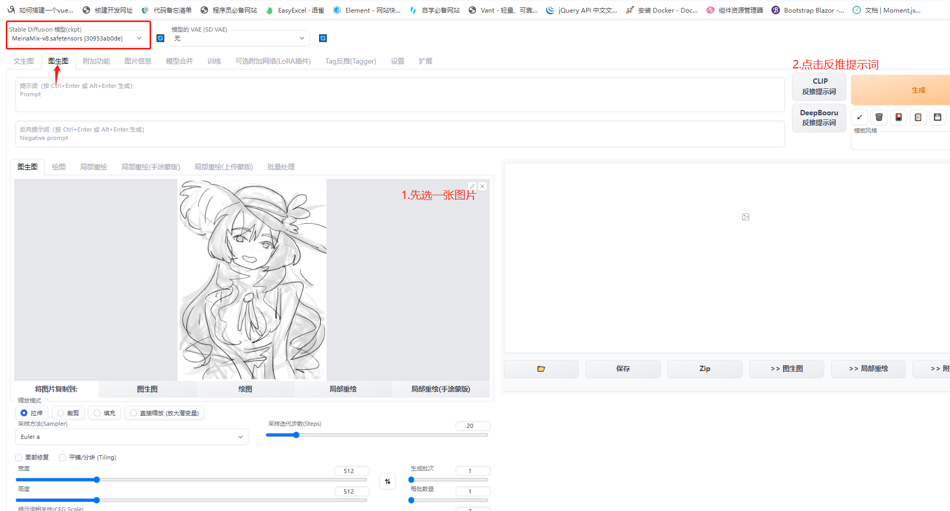The image size is (950, 511).
Task: Run DeepBooru 反推提示词 interrogation
Action: click(819, 118)
